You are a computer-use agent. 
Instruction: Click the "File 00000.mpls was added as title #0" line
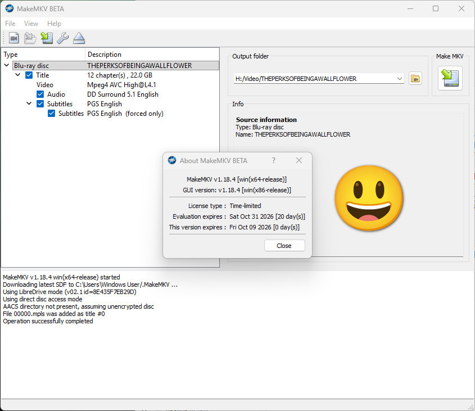coord(54,314)
